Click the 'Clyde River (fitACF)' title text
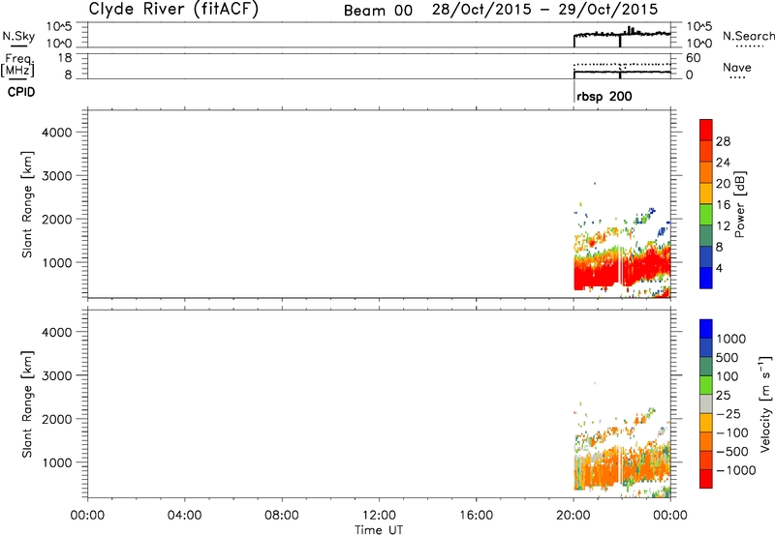Image resolution: width=775 pixels, height=536 pixels. click(173, 9)
